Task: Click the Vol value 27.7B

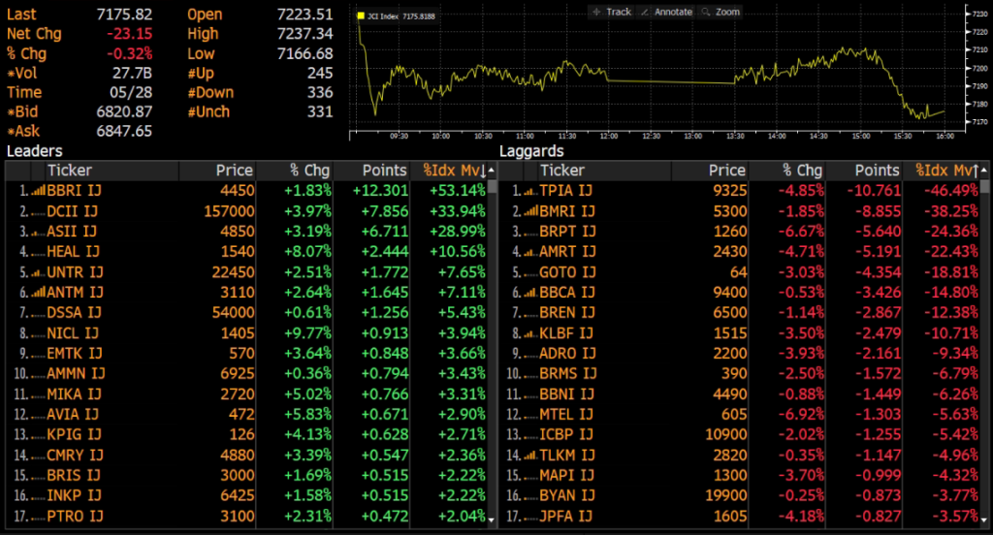Action: 132,73
